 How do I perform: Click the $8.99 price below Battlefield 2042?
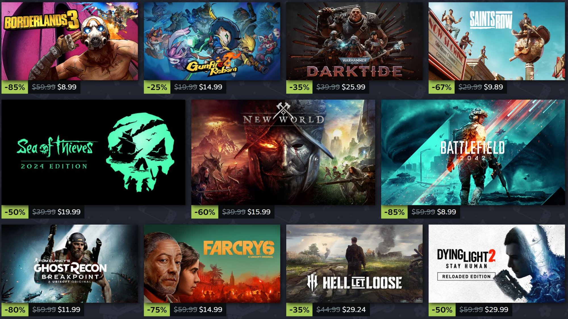446,212
